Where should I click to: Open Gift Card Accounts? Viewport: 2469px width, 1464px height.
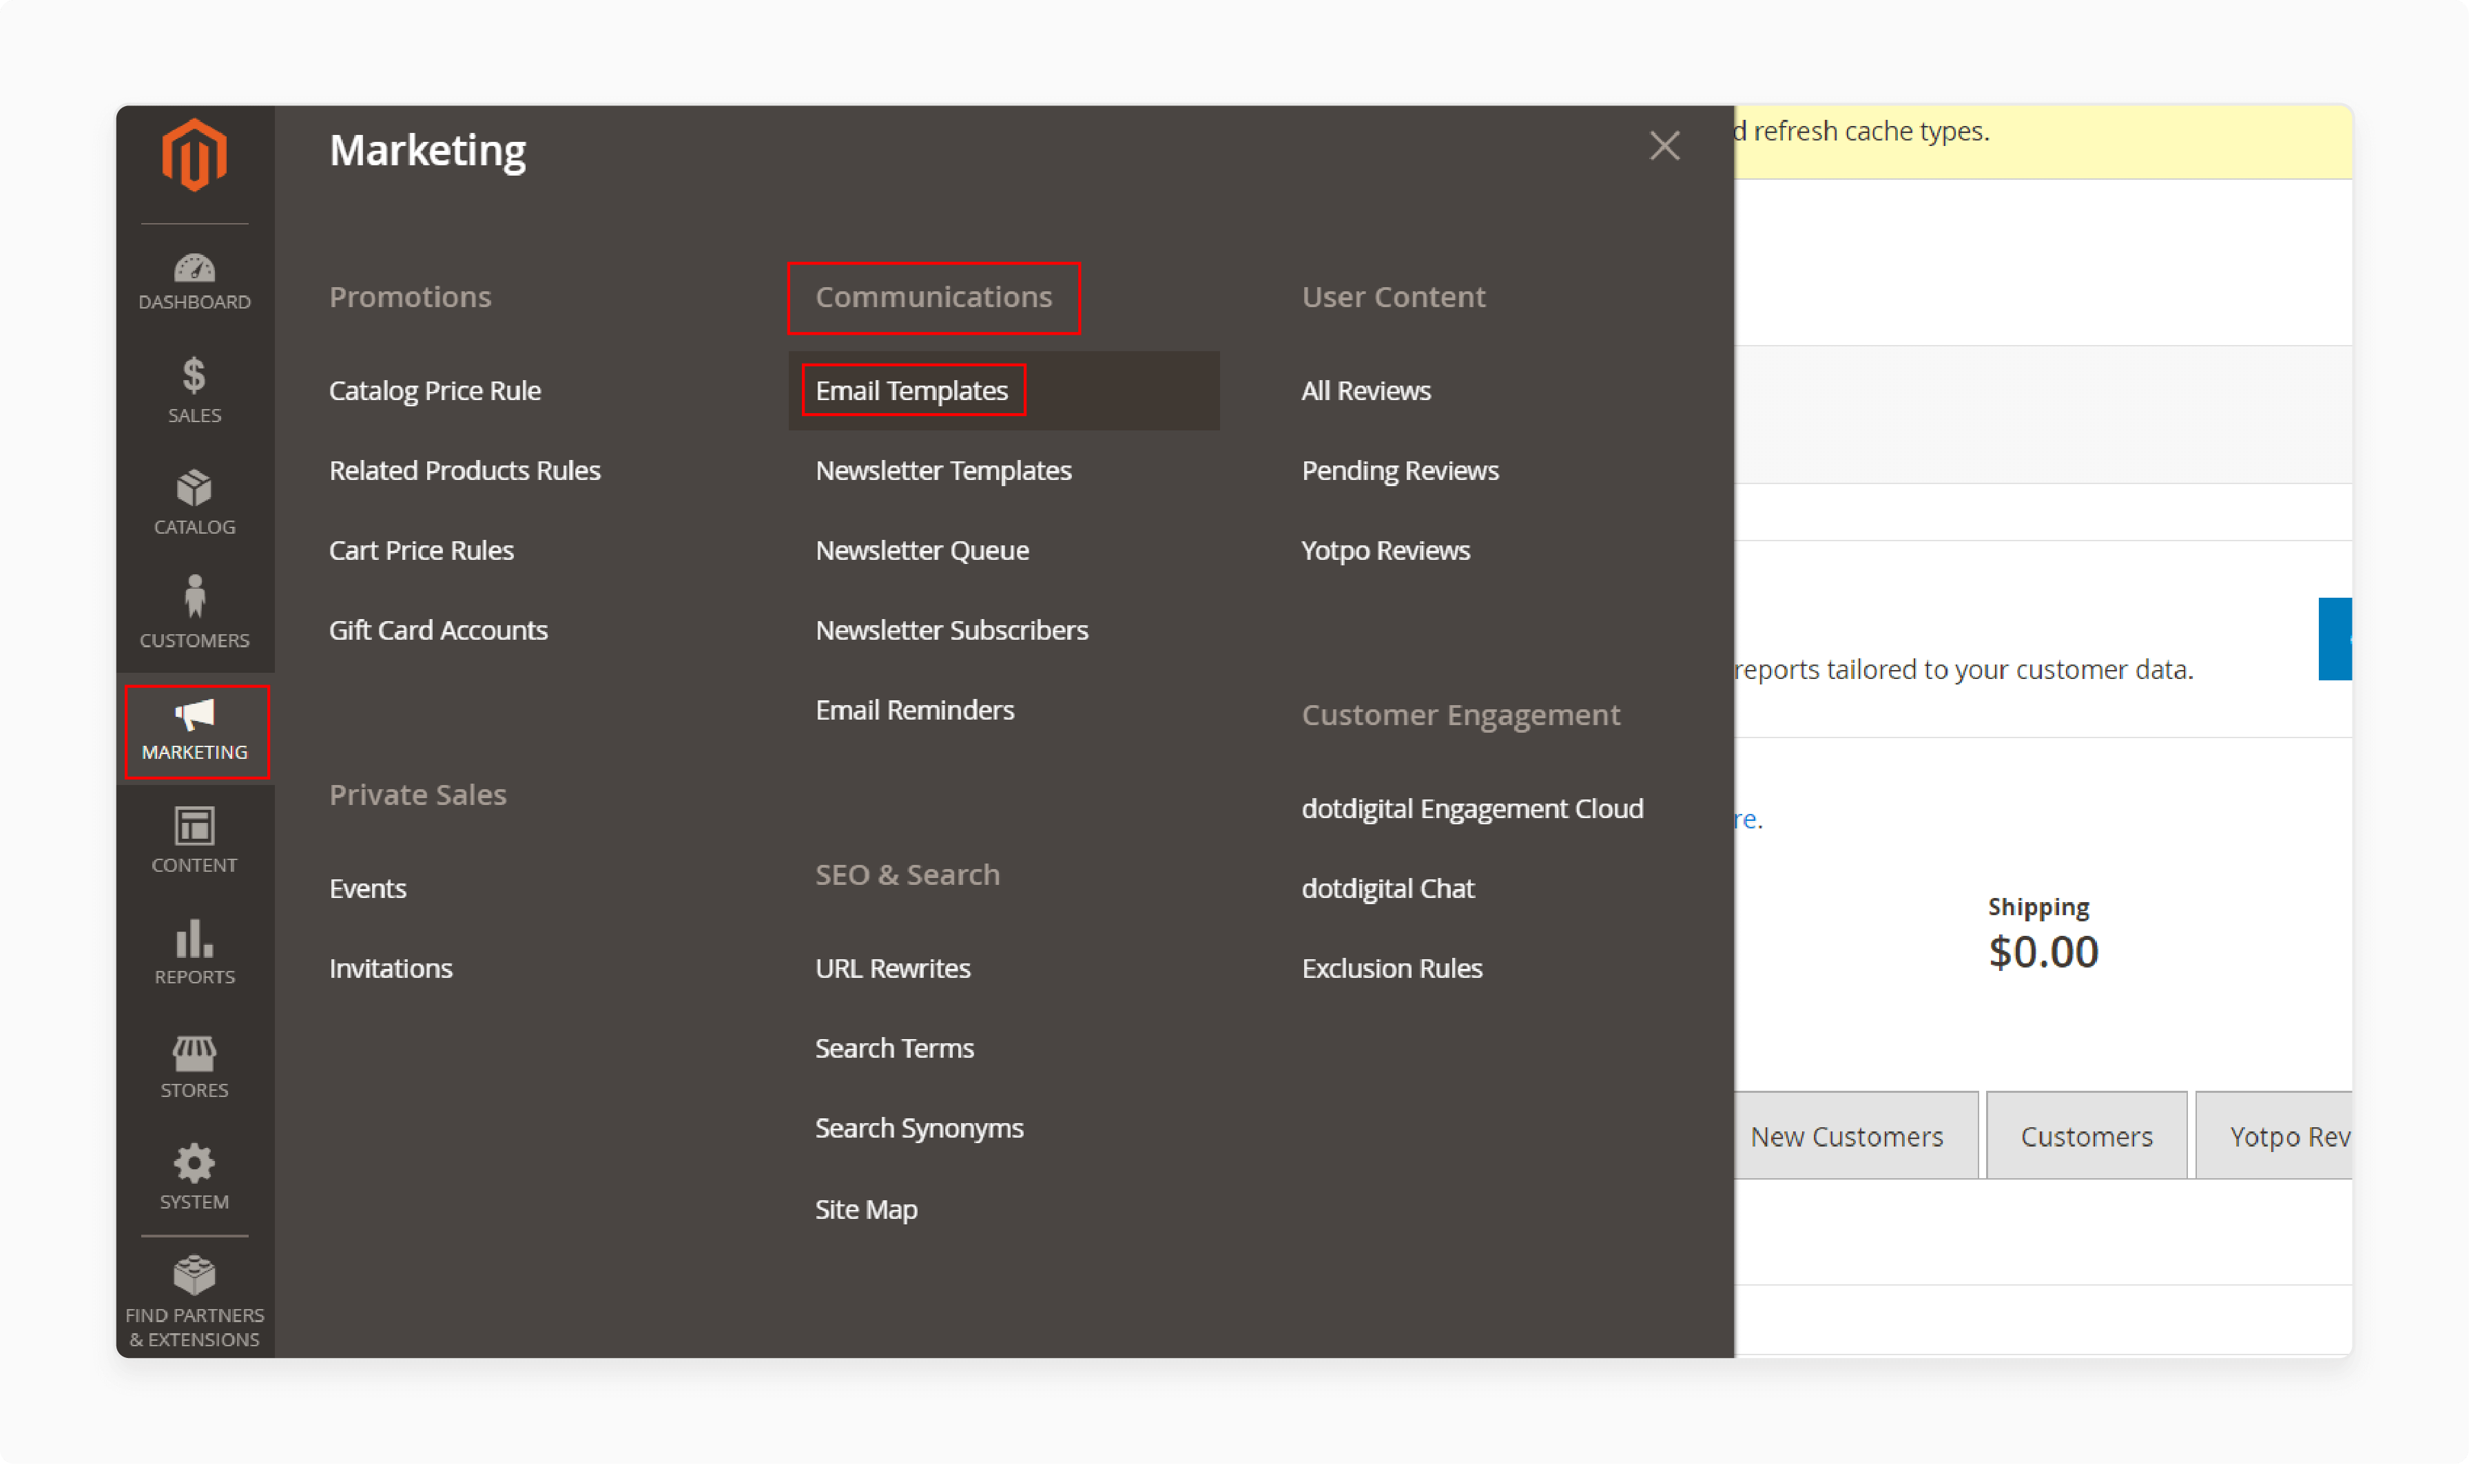point(438,630)
